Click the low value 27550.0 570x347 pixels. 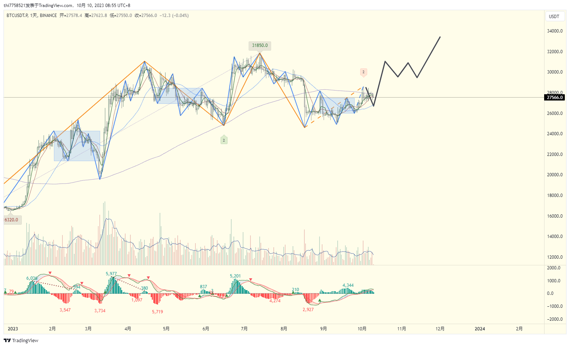pos(124,16)
